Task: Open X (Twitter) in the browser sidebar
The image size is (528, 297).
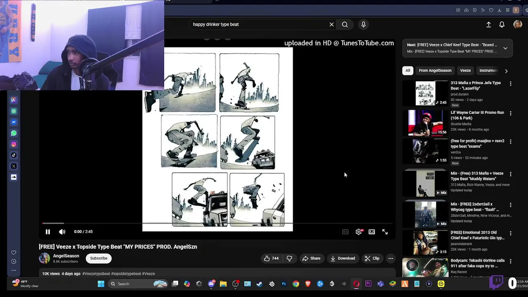Action: coord(14,166)
